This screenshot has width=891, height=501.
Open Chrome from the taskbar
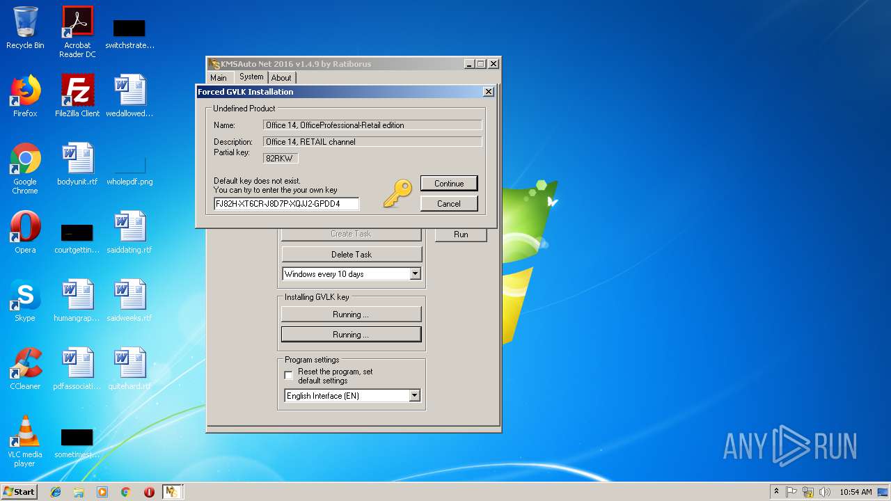pyautogui.click(x=125, y=492)
